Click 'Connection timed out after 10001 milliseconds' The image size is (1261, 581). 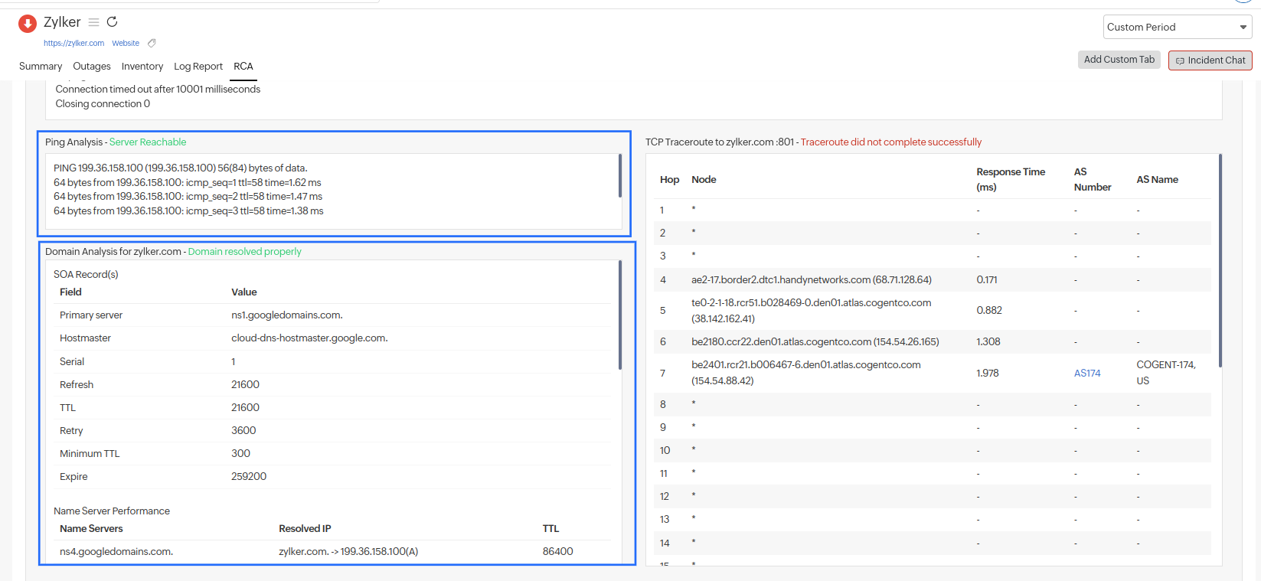click(x=158, y=90)
